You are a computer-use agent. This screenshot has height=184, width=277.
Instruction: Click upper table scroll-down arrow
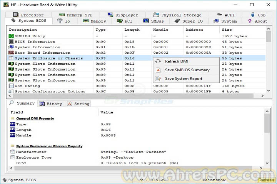click(269, 90)
